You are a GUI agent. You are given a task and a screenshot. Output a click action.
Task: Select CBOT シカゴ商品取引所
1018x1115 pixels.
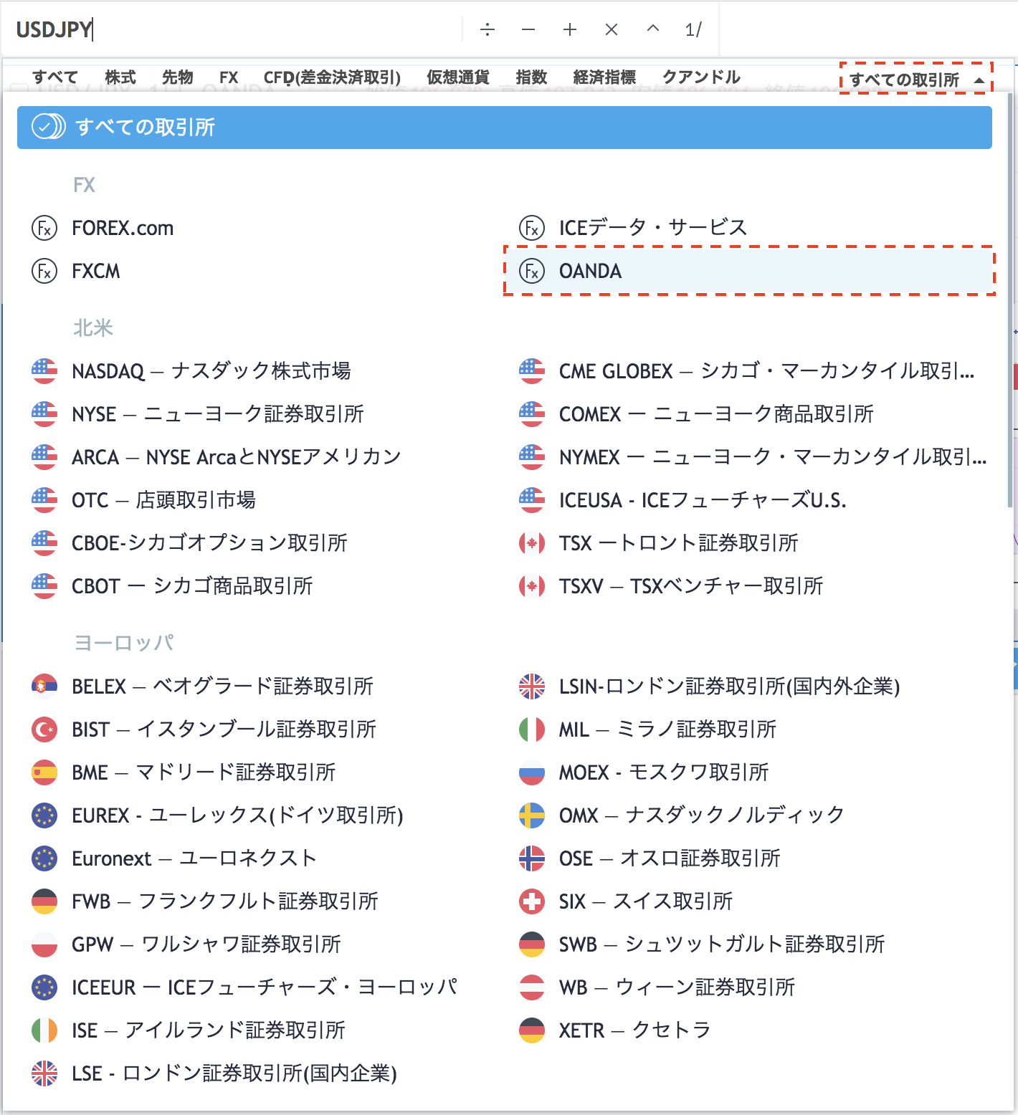261,586
